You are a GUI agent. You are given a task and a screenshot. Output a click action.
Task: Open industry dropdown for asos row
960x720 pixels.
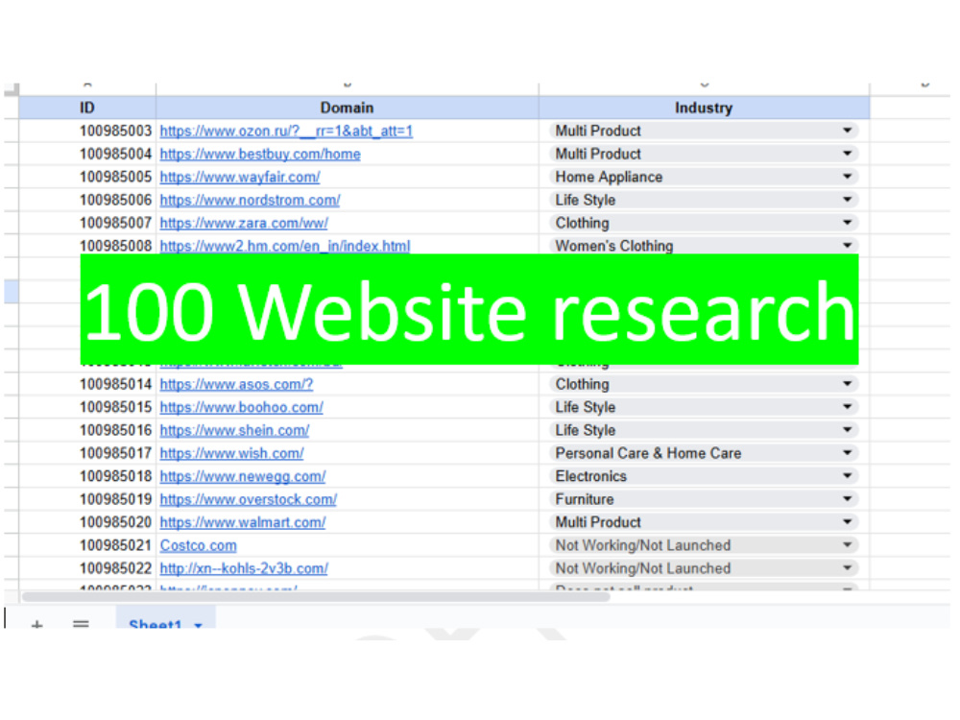tap(848, 384)
